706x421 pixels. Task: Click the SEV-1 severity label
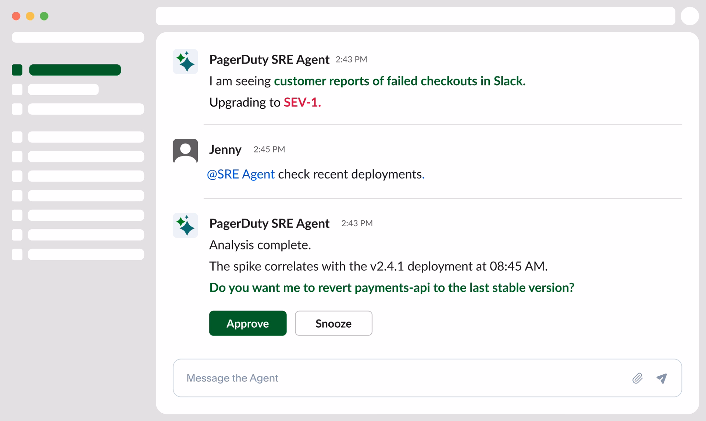click(302, 102)
